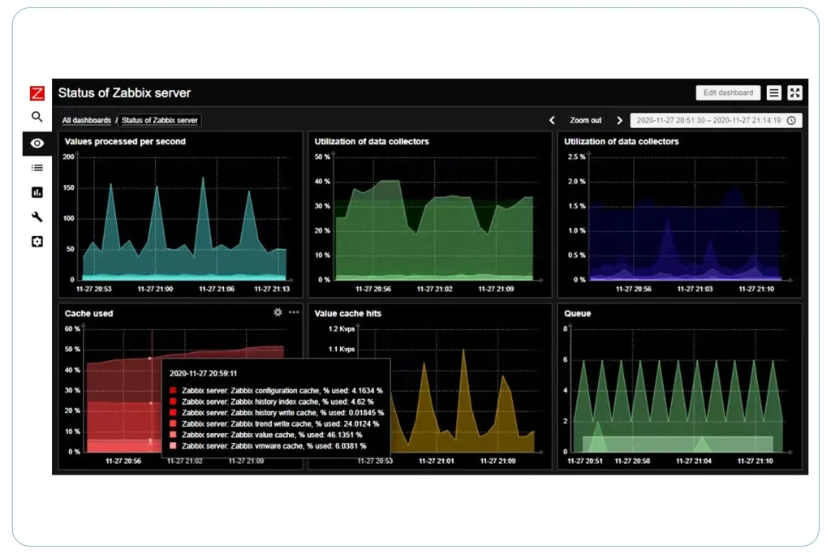Click the Zoom out button
The width and height of the screenshot is (831, 554).
[x=586, y=120]
